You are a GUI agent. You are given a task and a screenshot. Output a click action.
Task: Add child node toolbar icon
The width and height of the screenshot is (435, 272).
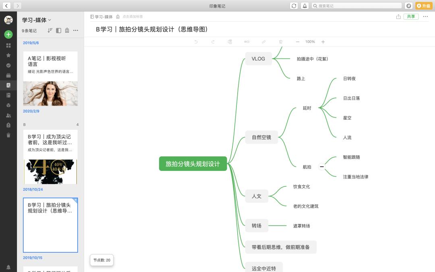[x=230, y=42]
